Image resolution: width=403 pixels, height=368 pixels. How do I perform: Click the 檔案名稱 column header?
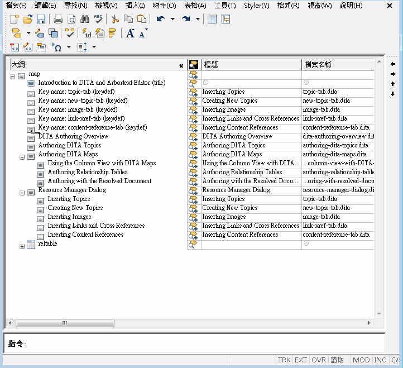pyautogui.click(x=338, y=65)
